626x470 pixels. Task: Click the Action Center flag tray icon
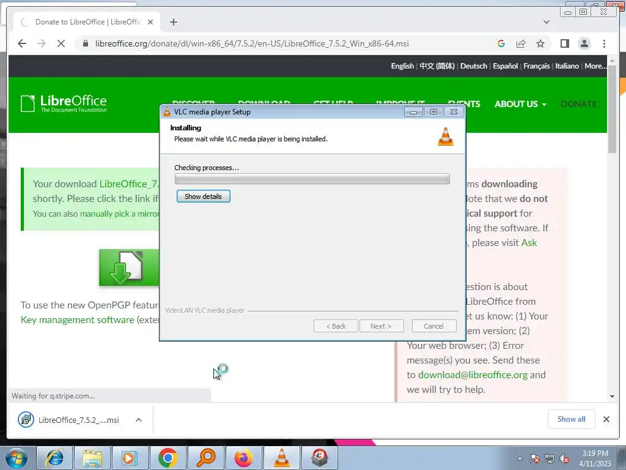(534, 459)
